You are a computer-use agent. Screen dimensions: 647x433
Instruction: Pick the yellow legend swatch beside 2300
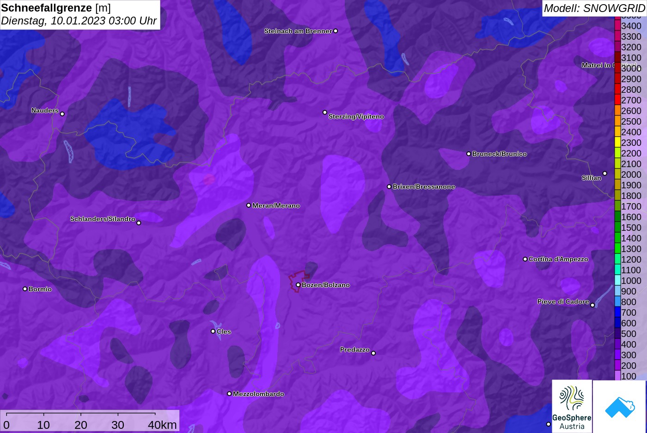(617, 143)
